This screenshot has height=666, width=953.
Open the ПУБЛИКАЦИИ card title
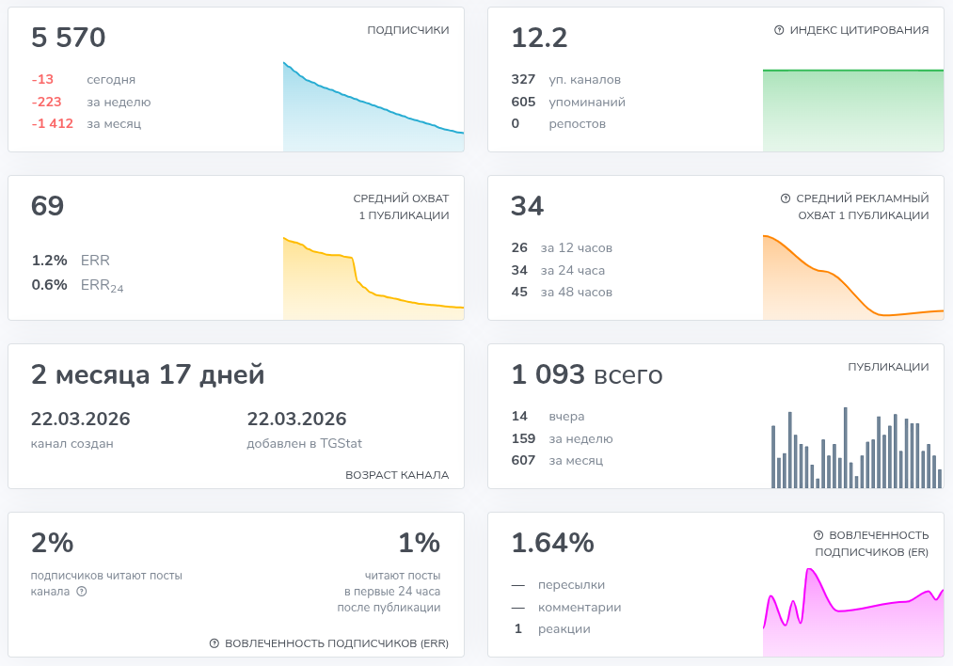point(888,367)
